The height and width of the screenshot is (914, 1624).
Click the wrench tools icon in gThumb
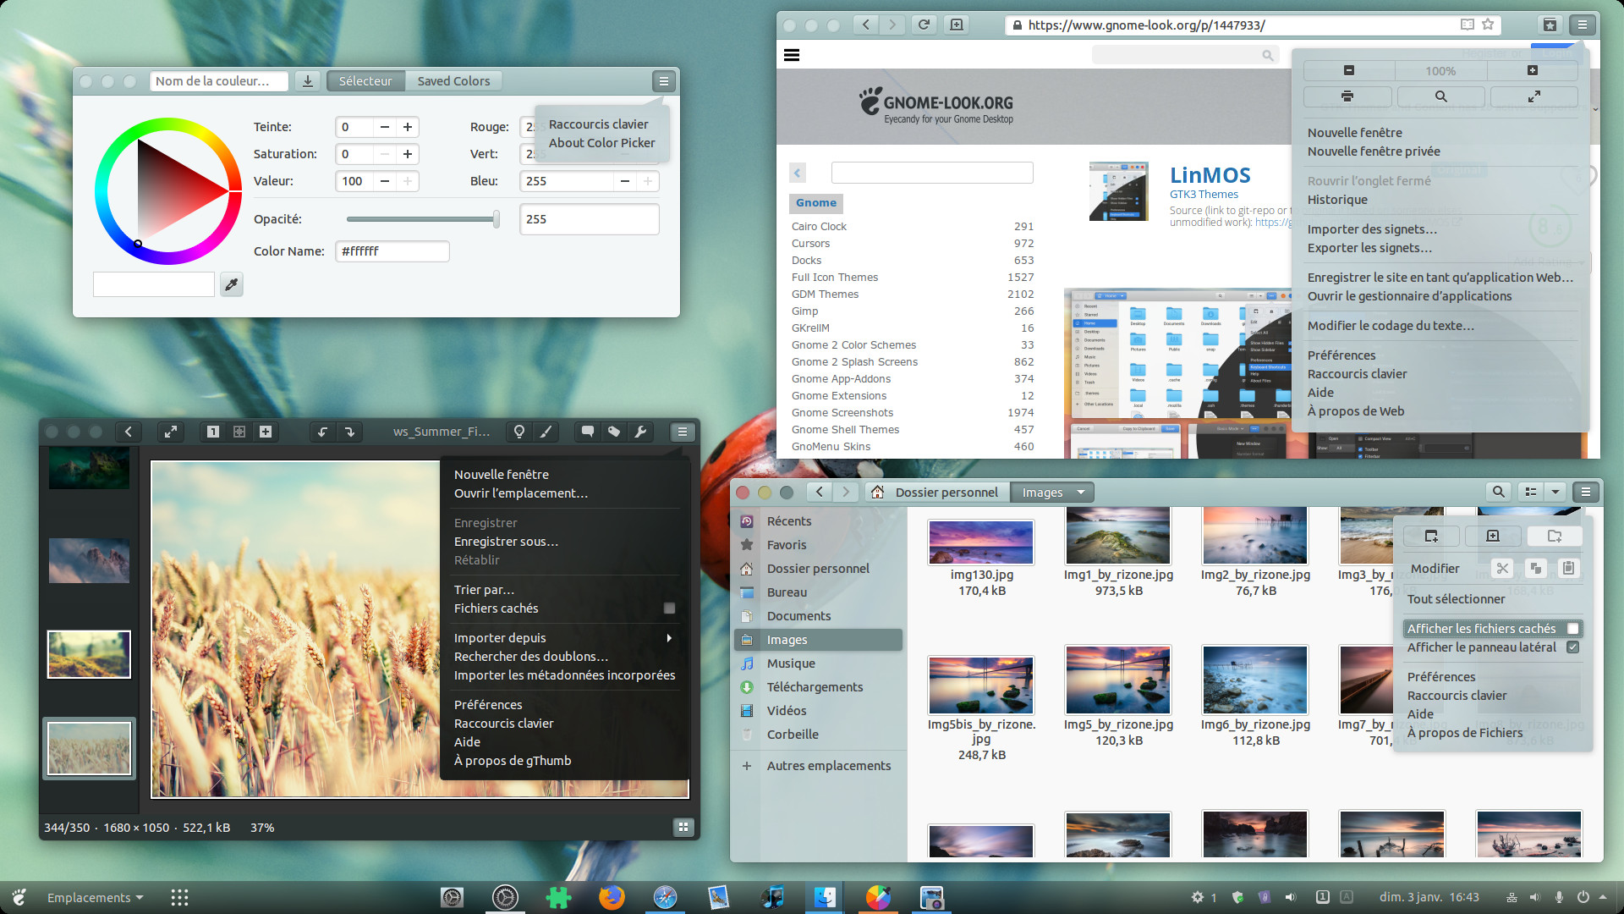(x=640, y=432)
